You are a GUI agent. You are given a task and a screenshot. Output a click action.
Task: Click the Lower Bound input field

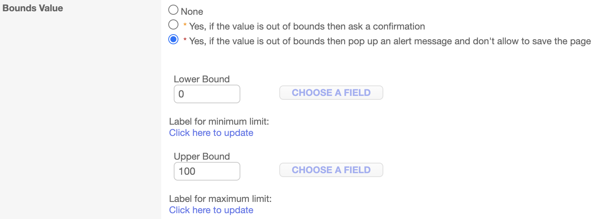207,94
